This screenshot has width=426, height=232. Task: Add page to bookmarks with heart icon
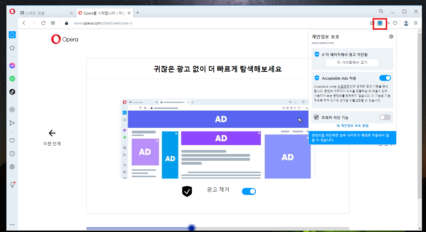coord(395,23)
